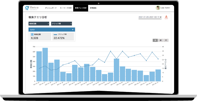Open the キーワード分析 tab
Screen dimensions: 197x101
[x=66, y=8]
